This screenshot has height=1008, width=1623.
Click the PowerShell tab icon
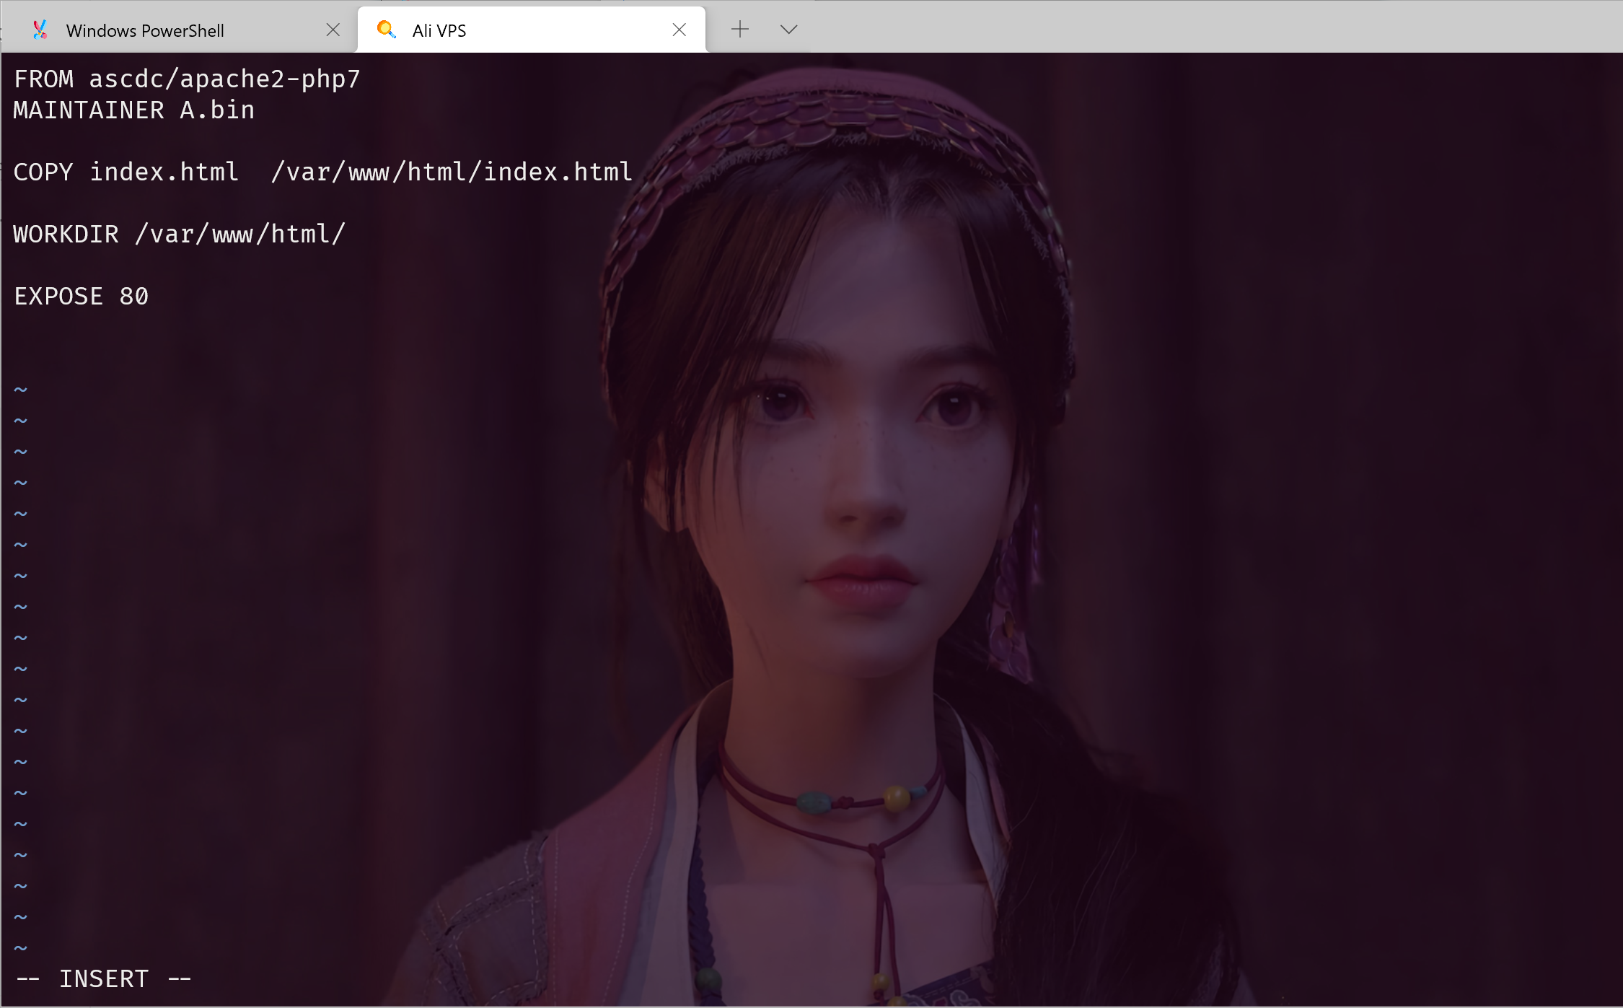pos(40,30)
